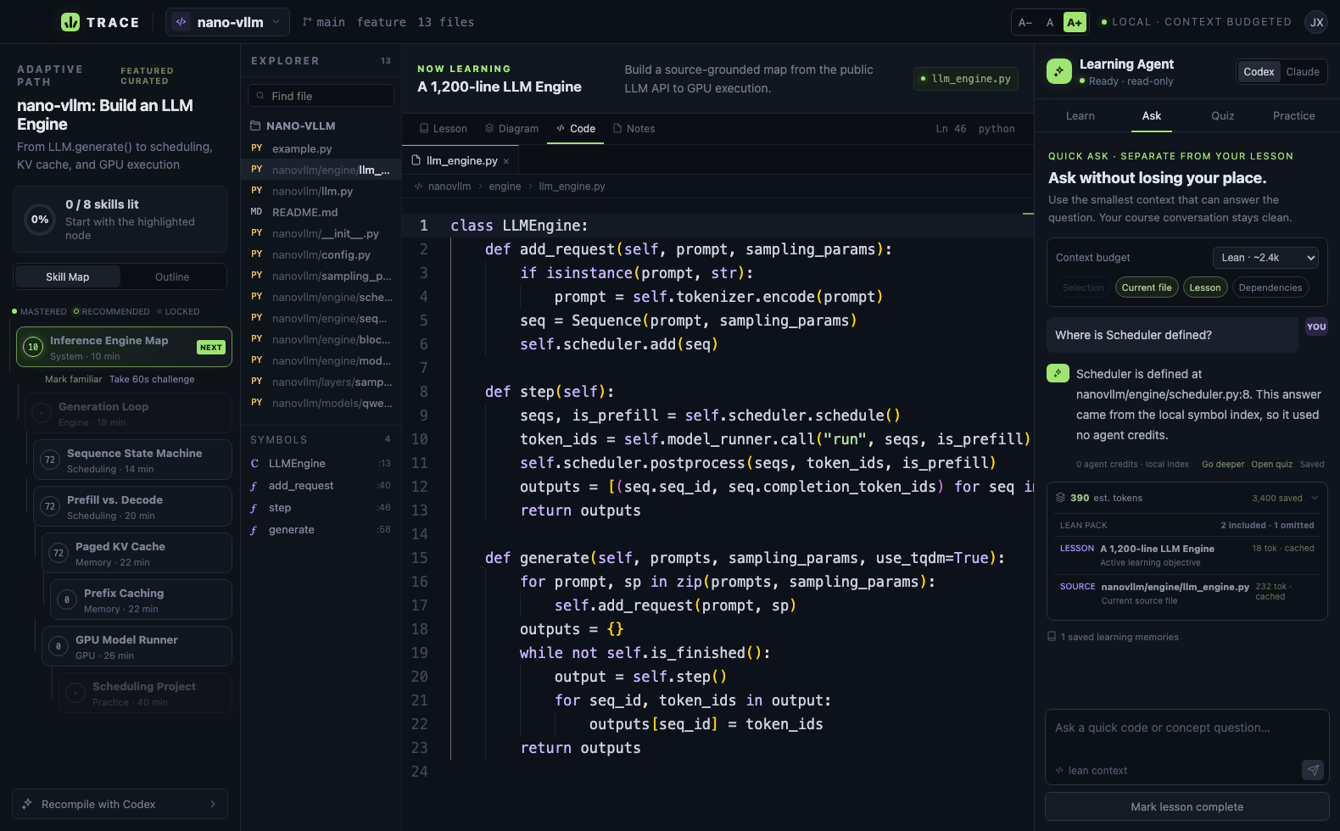
Task: Select Claude as the agent
Action: [1303, 72]
